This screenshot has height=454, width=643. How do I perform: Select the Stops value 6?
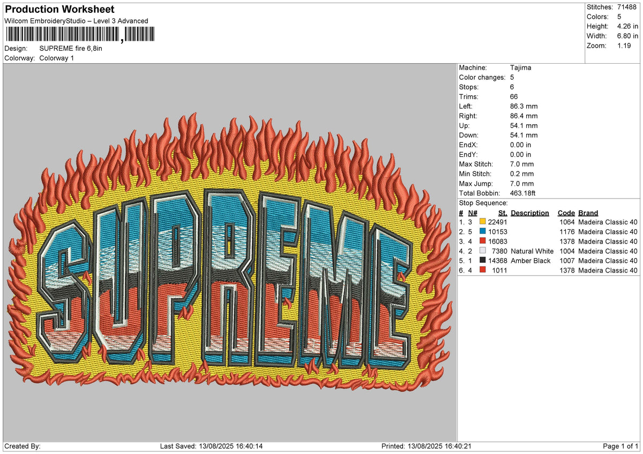click(513, 87)
